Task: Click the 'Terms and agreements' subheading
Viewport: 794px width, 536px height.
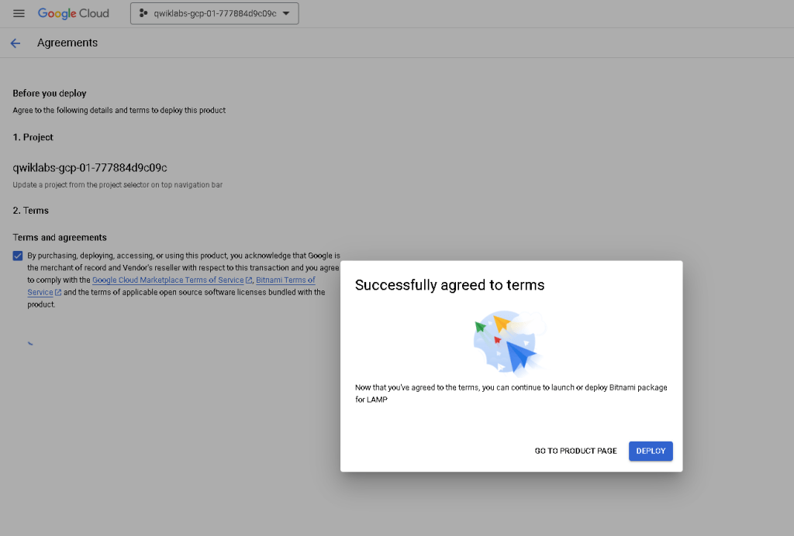Action: [x=60, y=238]
